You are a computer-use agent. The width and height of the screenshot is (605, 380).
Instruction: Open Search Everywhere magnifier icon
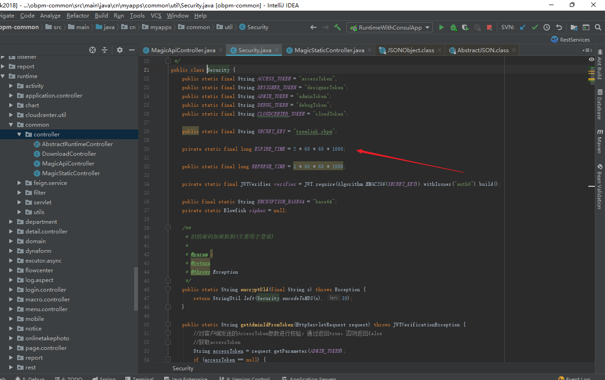click(599, 27)
